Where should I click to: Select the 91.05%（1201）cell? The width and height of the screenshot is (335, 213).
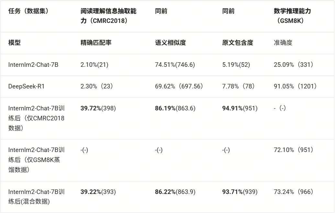pyautogui.click(x=295, y=86)
